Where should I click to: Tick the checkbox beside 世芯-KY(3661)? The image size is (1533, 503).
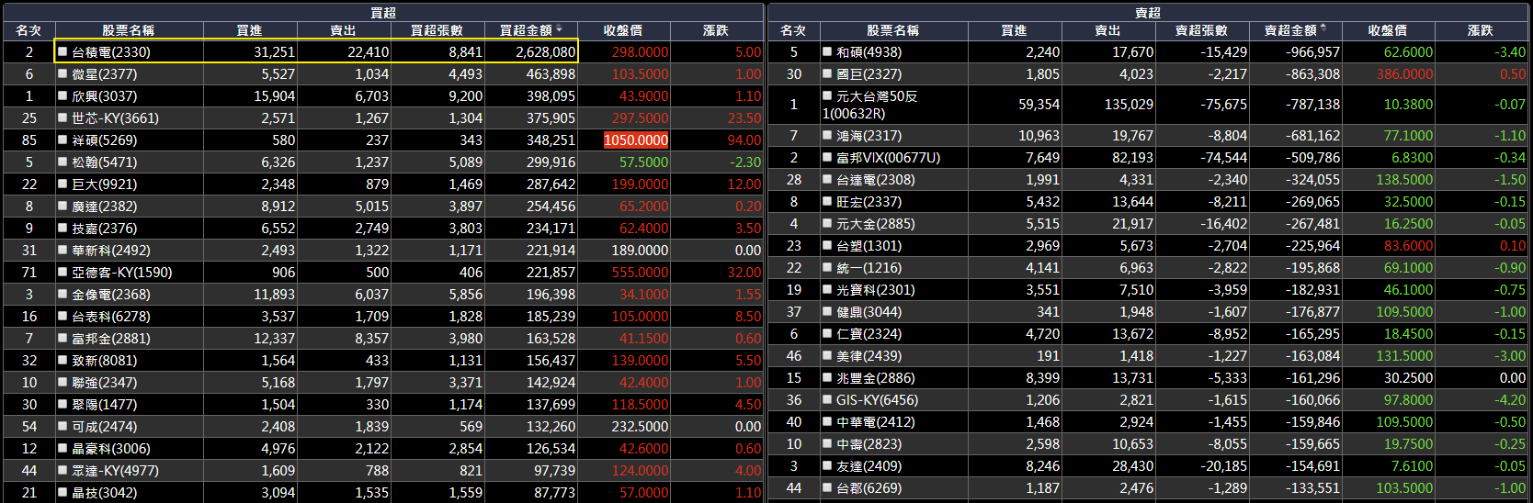[x=62, y=118]
